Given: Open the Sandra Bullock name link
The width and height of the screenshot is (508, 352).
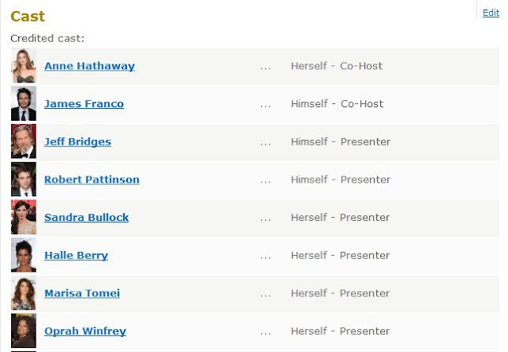Looking at the screenshot, I should pyautogui.click(x=87, y=218).
